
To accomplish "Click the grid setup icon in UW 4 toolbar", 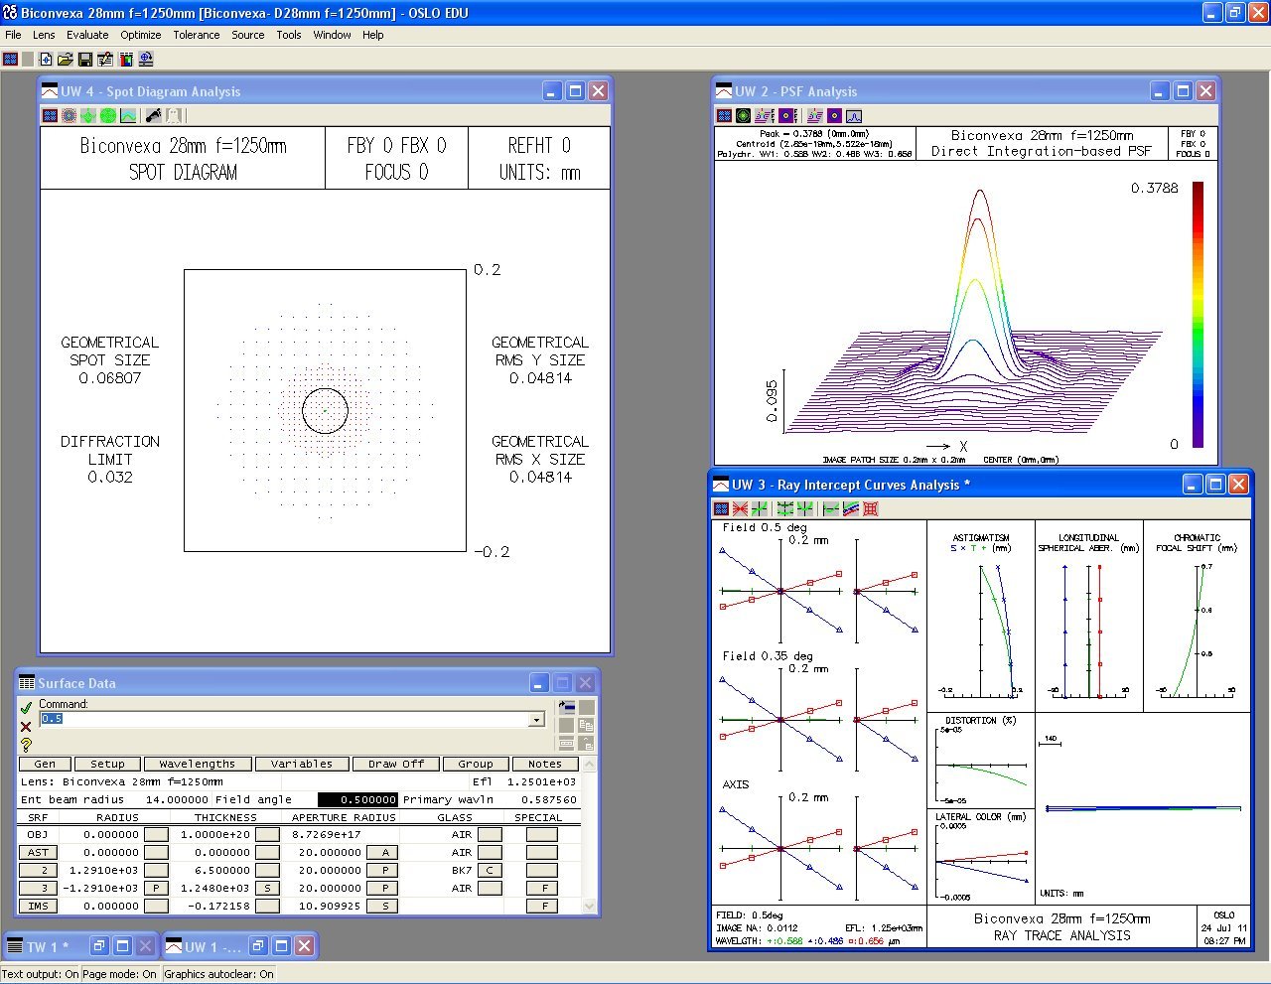I will pyautogui.click(x=50, y=116).
